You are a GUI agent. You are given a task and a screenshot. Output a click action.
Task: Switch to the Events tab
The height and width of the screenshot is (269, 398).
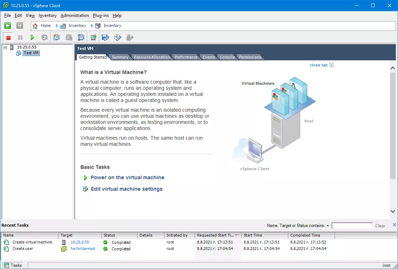tap(209, 57)
